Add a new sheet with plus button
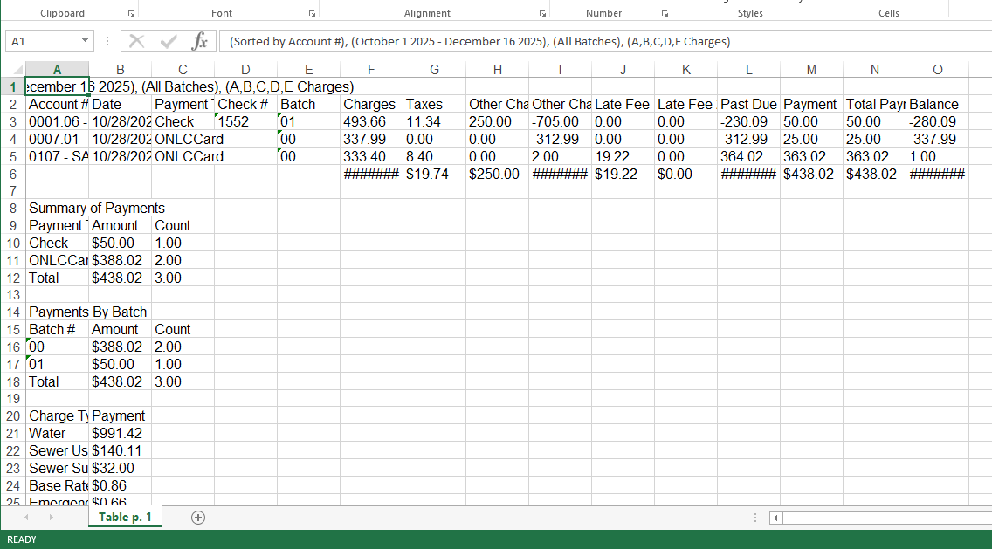 tap(198, 518)
